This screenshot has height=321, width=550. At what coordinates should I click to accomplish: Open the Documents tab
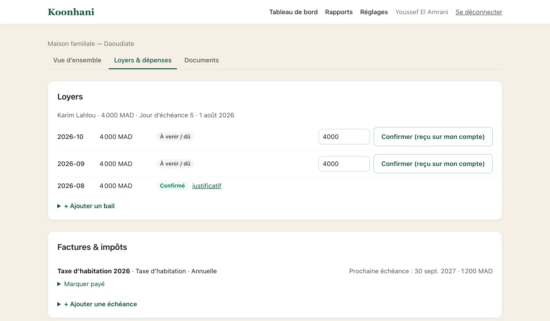point(202,60)
